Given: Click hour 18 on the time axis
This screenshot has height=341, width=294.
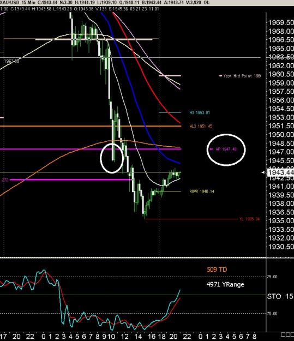Looking at the screenshot, I should (162, 337).
